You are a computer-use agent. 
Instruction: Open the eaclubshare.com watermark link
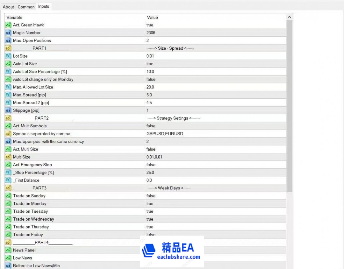click(x=178, y=257)
